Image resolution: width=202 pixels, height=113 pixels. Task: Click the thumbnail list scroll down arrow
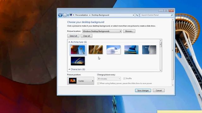[x=161, y=70]
